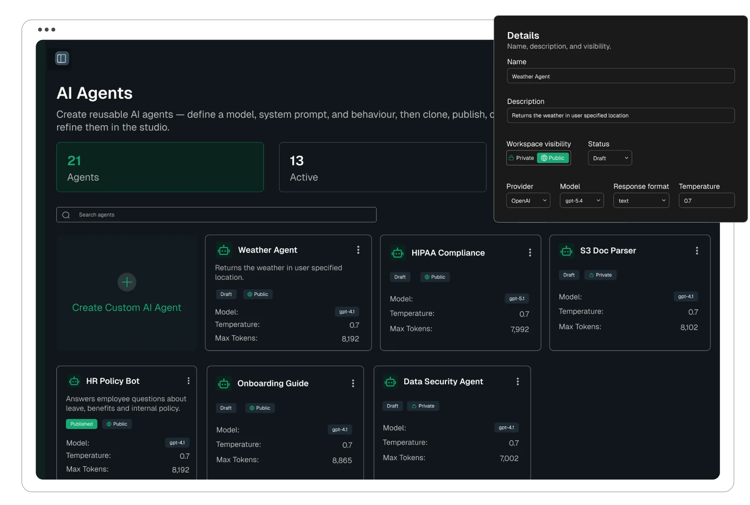Click the Description input field

pos(621,116)
